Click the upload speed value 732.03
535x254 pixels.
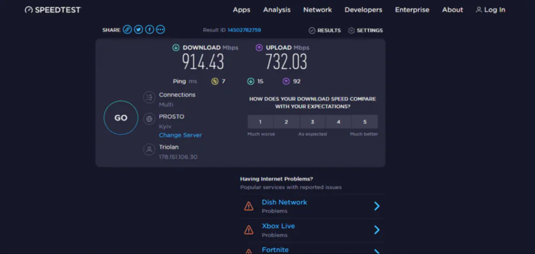tap(286, 62)
